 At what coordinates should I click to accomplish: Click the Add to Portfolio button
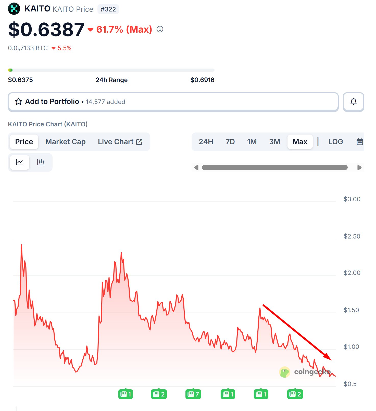173,102
